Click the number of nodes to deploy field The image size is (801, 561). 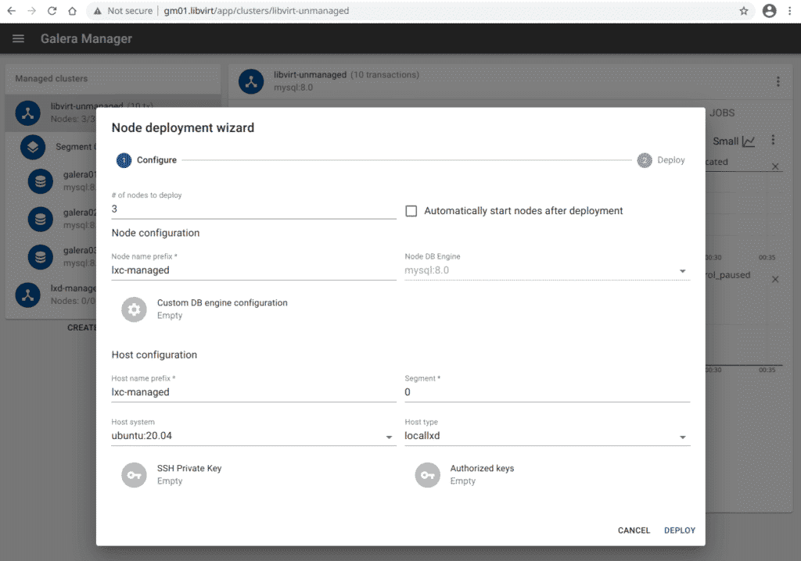[x=253, y=209]
